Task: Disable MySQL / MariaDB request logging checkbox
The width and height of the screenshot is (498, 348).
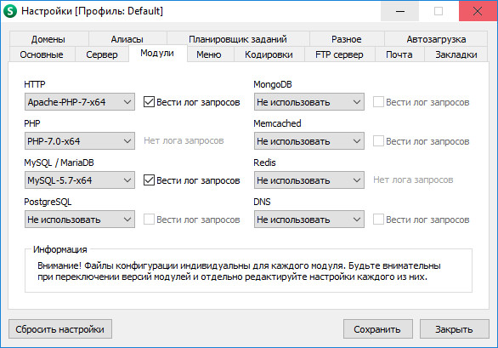Action: coord(149,180)
